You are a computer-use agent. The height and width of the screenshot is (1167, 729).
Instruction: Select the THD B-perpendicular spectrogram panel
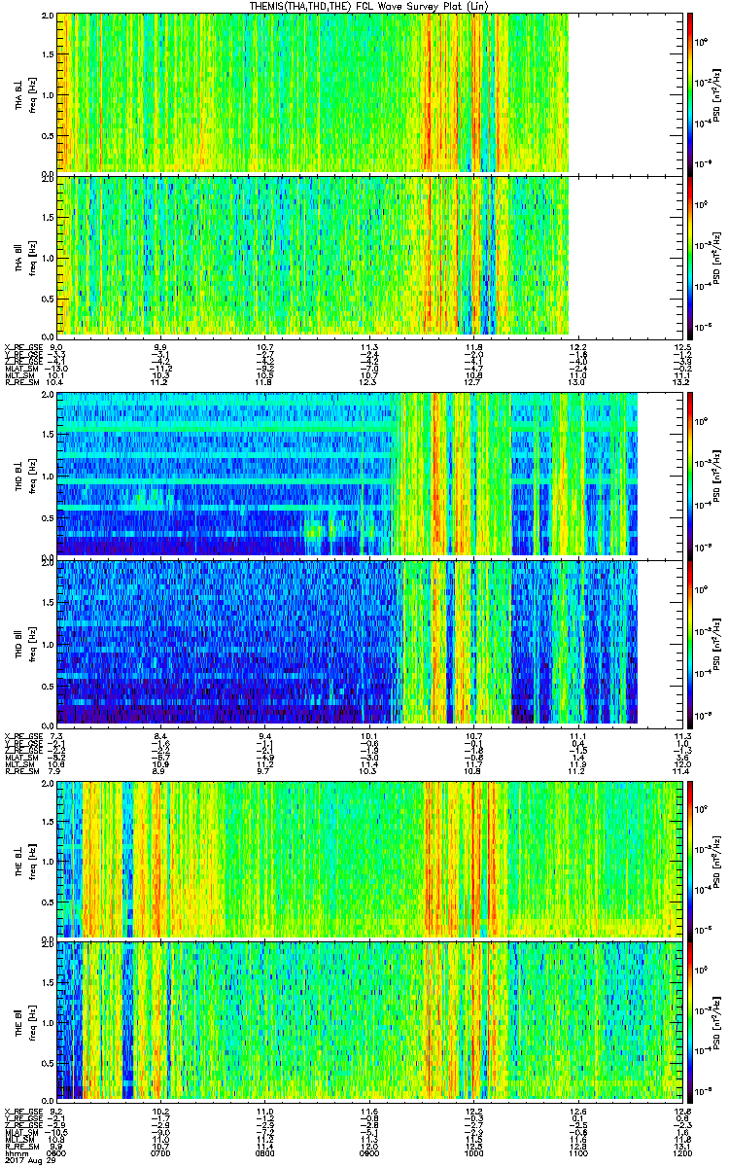click(x=370, y=475)
